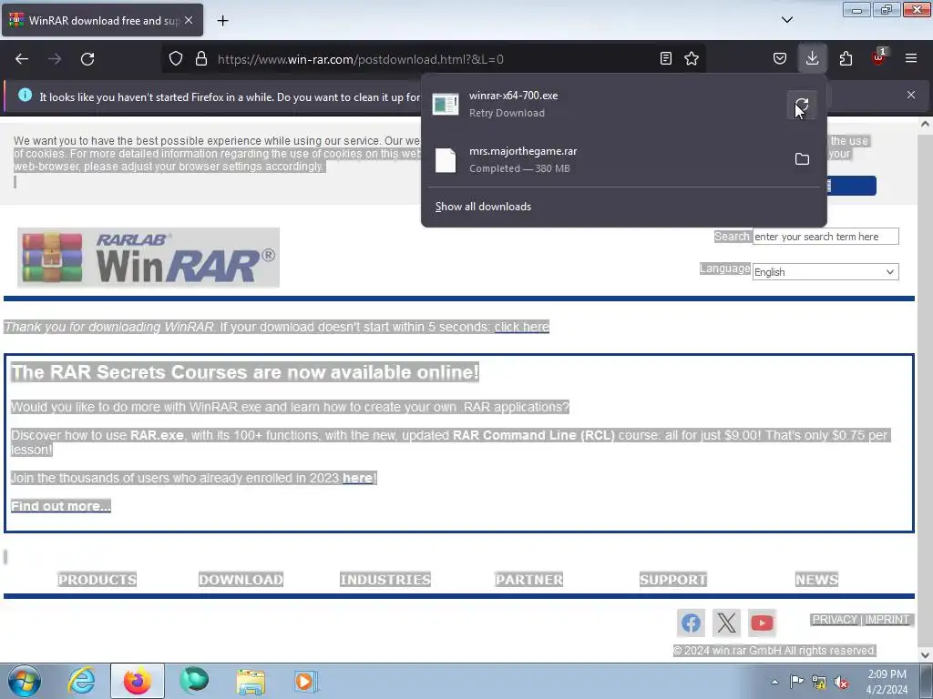Toggle reader view icon in address bar

click(666, 58)
